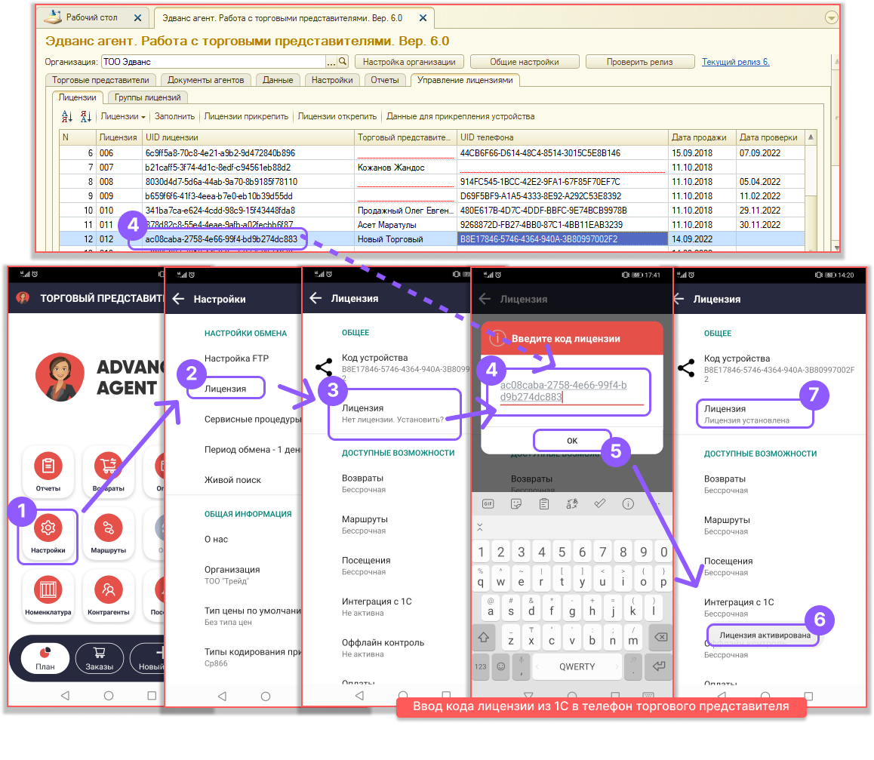
Task: Tap Сервисные процедуры in settings
Action: click(252, 419)
